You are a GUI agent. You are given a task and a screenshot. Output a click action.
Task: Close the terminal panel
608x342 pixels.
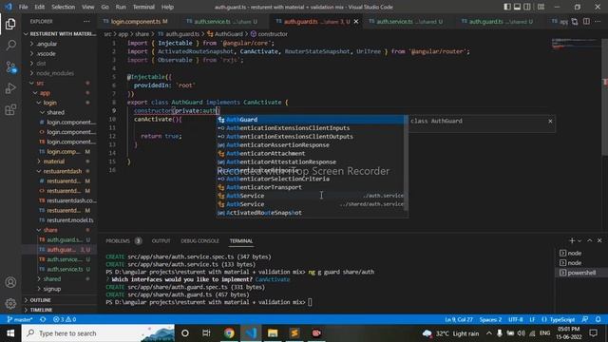coord(599,240)
